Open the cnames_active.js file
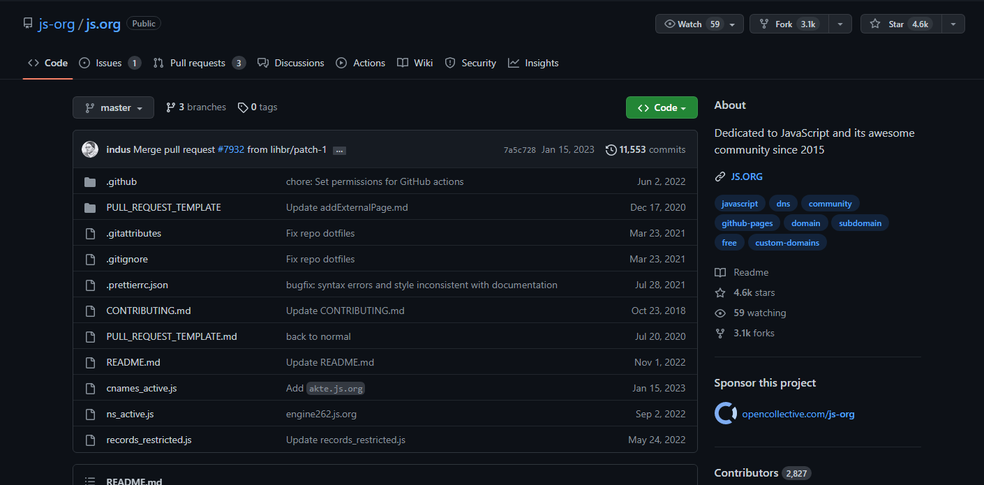This screenshot has height=485, width=984. pos(142,388)
